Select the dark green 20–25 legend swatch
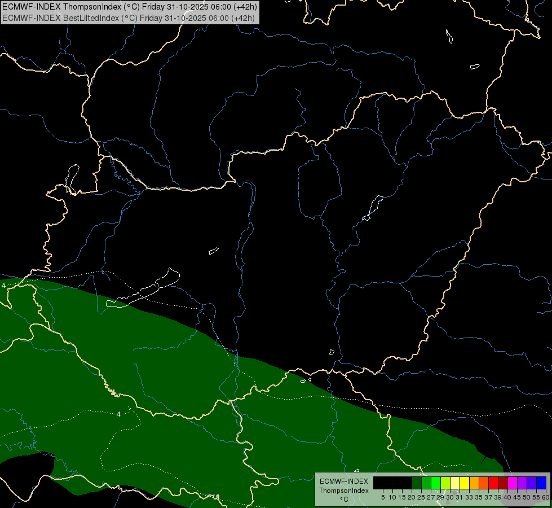The width and height of the screenshot is (552, 508). click(x=417, y=483)
